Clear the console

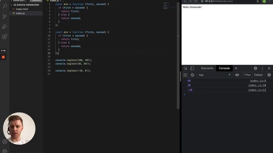[192, 75]
